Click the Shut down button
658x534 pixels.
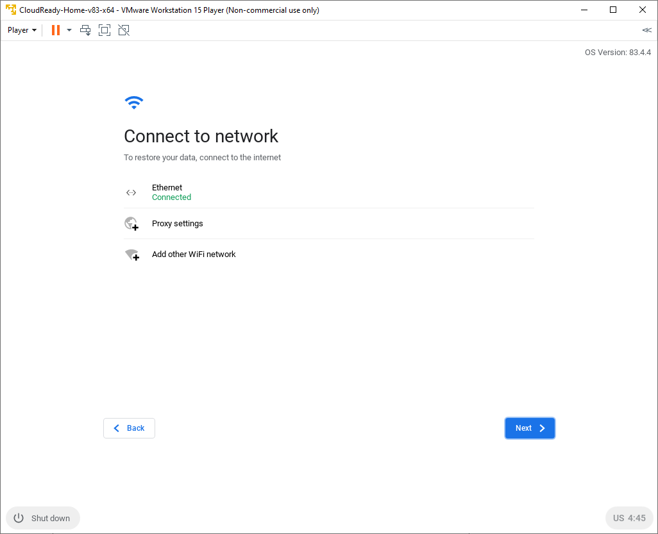pos(43,518)
